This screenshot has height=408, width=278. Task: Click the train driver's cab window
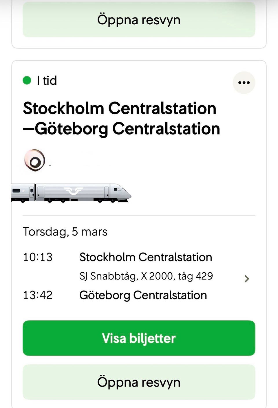pos(117,189)
